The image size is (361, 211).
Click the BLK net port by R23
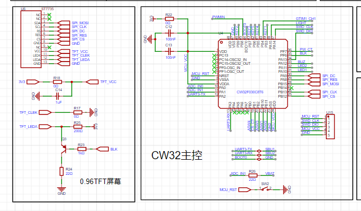pos(102,149)
